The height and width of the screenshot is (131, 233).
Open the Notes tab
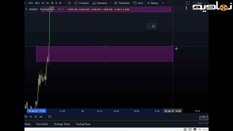tap(28, 124)
